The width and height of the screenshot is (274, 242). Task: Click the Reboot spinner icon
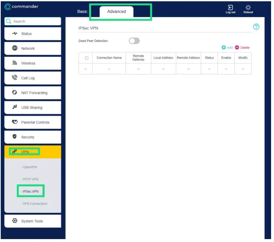[248, 8]
